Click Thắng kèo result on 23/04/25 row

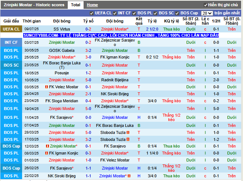click(x=172, y=101)
